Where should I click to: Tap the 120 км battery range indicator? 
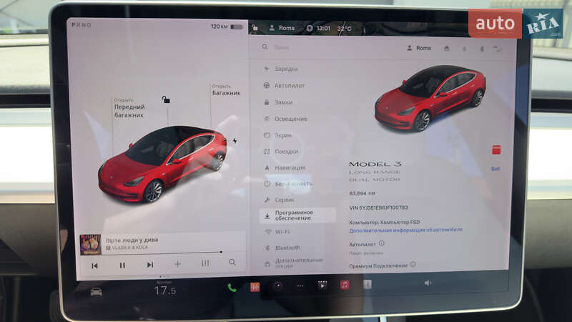pos(227,26)
